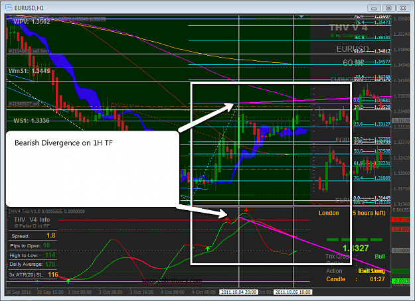Click the 2011.10.04 20:00 crosshair date label
Viewport: 415px width, 301px height.
239,292
